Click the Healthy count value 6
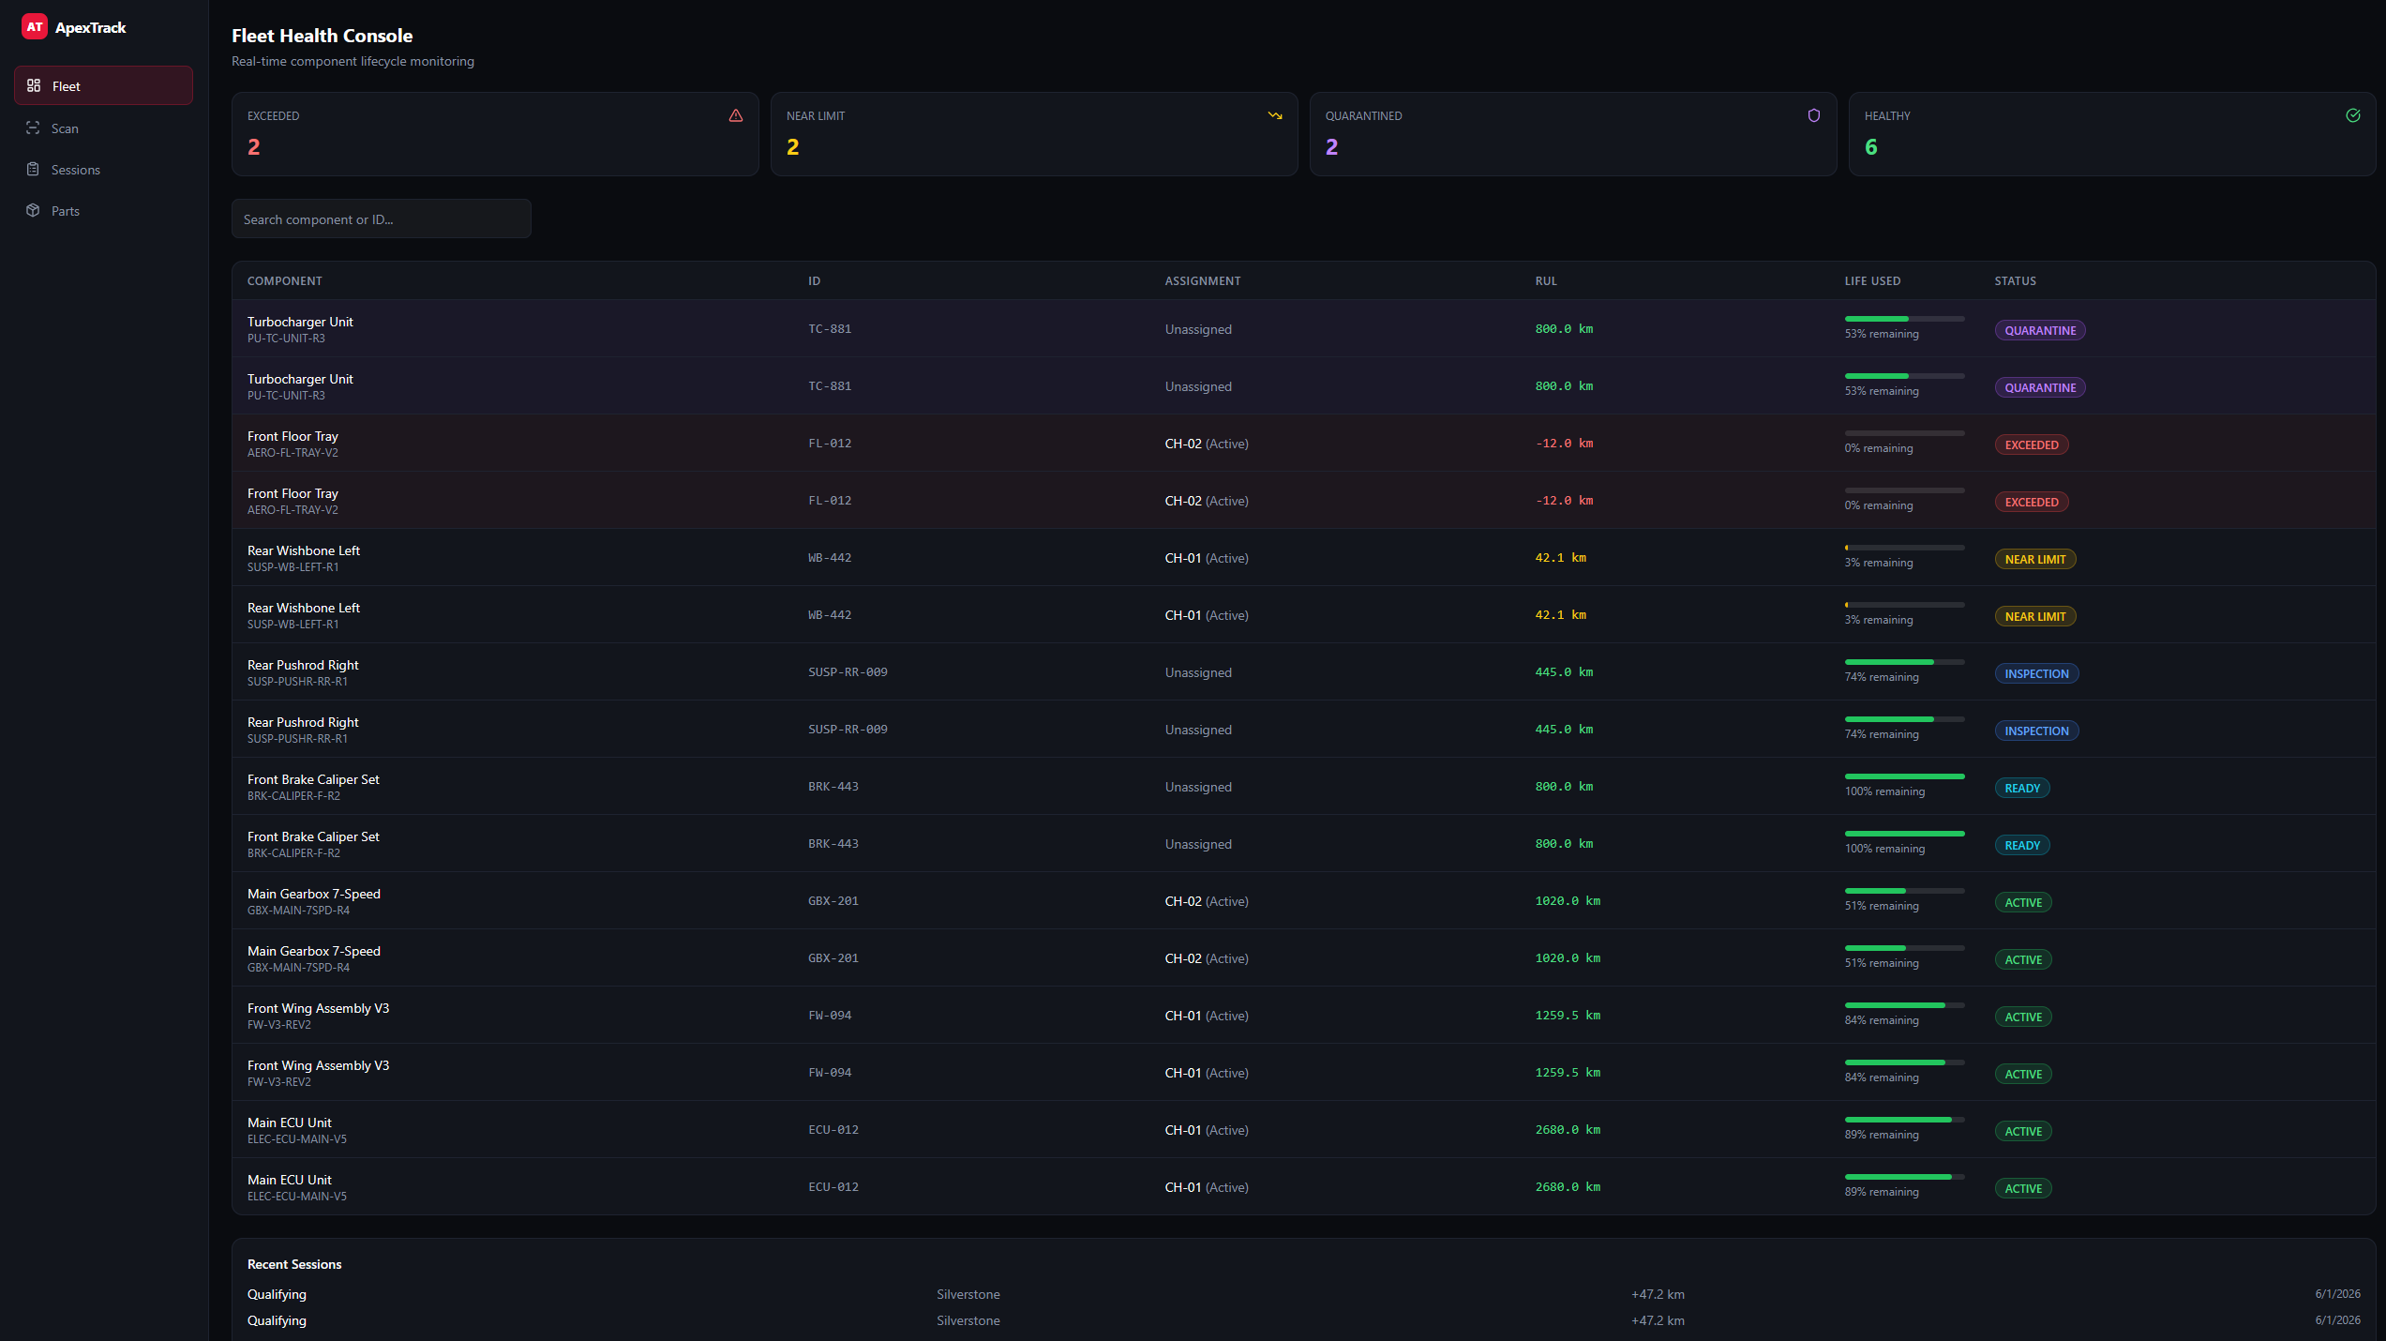This screenshot has height=1341, width=2386. (1871, 147)
